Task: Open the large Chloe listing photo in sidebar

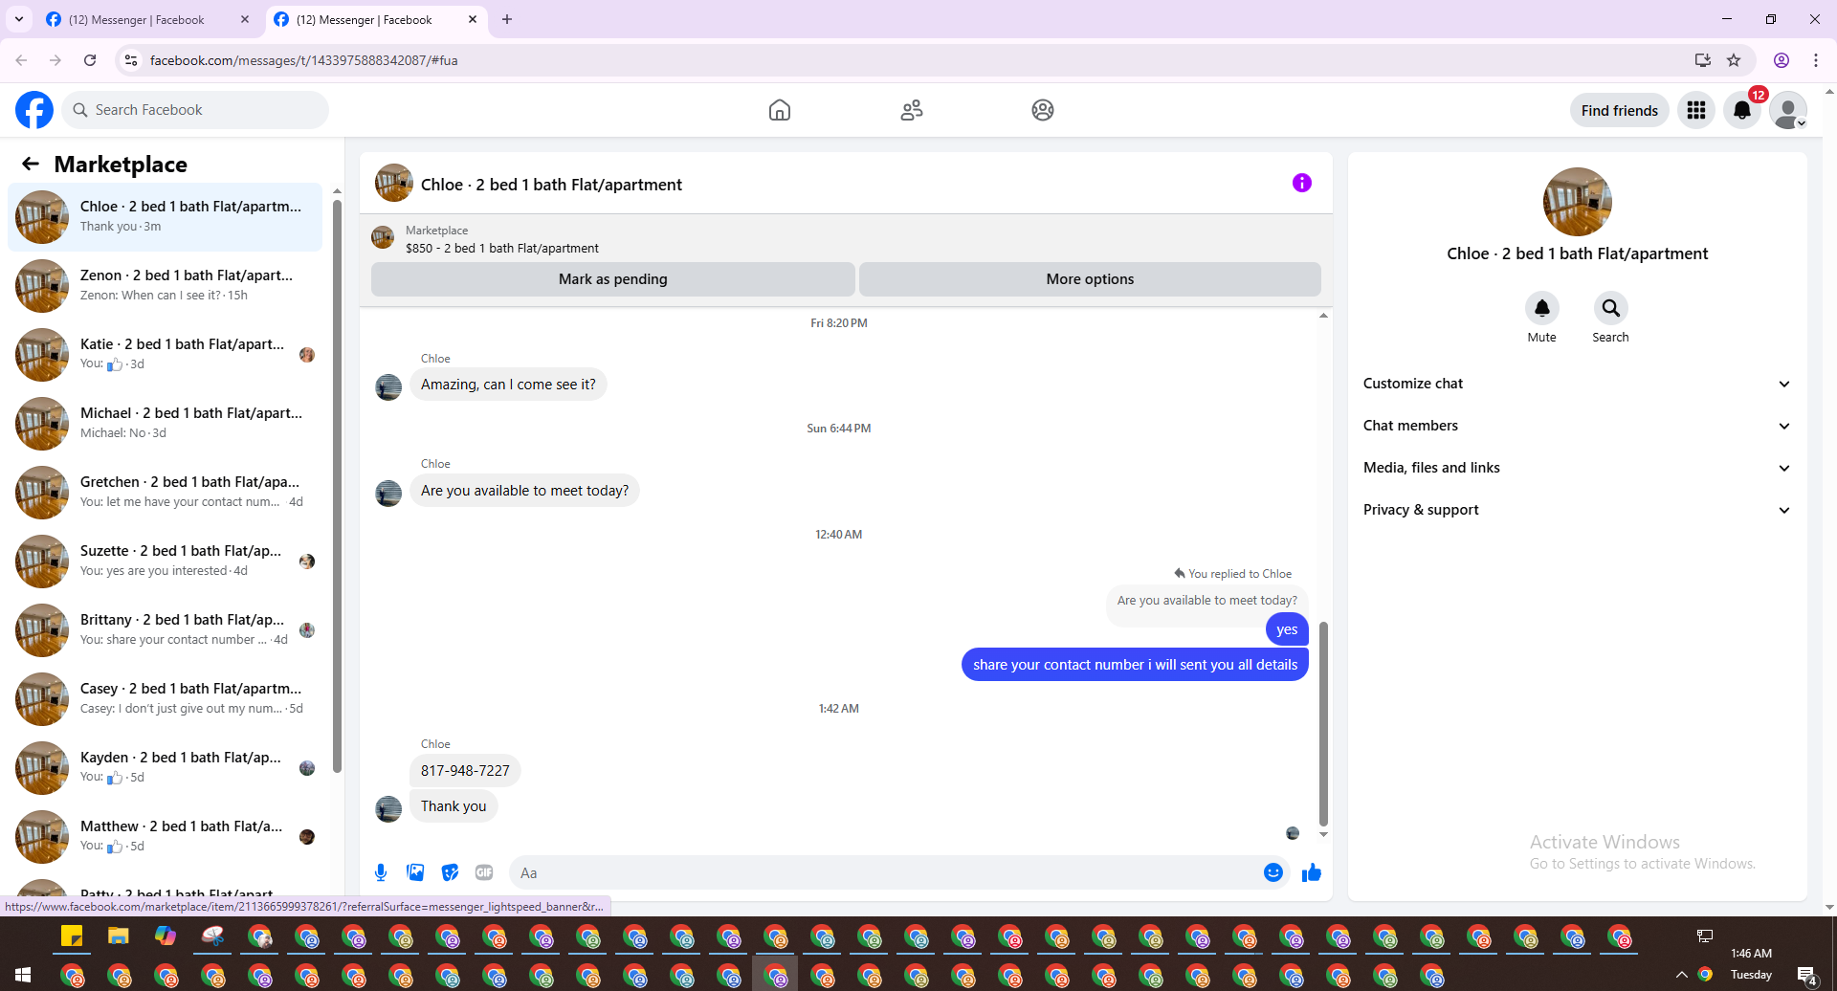Action: point(1578,202)
